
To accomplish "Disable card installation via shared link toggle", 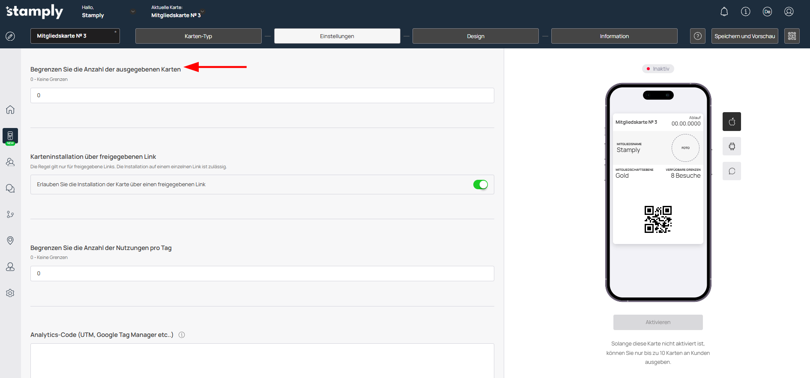I will (x=480, y=185).
